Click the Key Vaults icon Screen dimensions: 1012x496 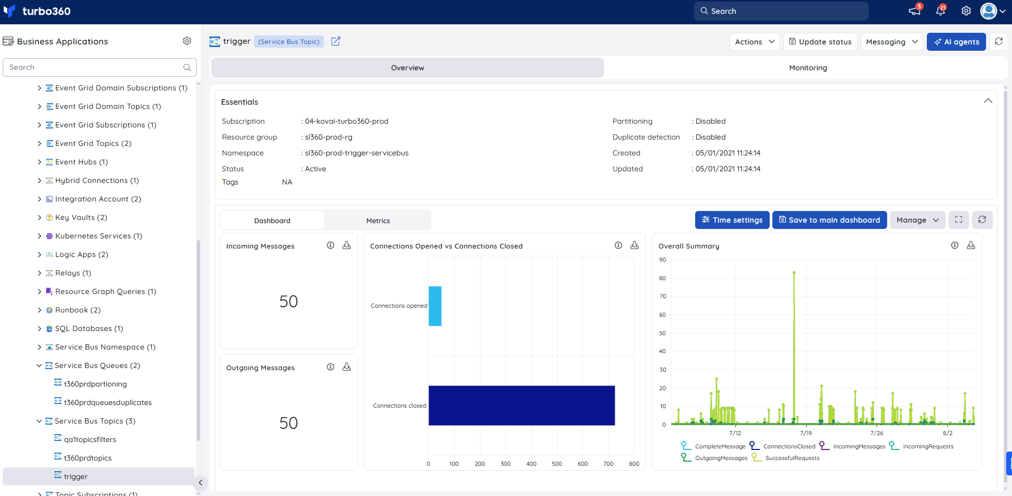[x=49, y=217]
